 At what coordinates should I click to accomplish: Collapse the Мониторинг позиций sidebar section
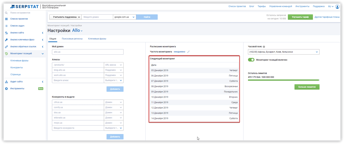point(43,54)
